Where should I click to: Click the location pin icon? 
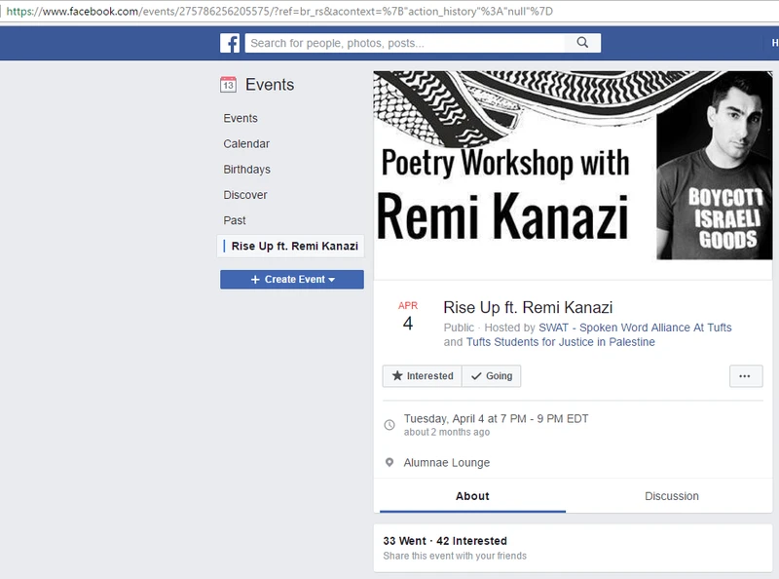click(x=389, y=463)
